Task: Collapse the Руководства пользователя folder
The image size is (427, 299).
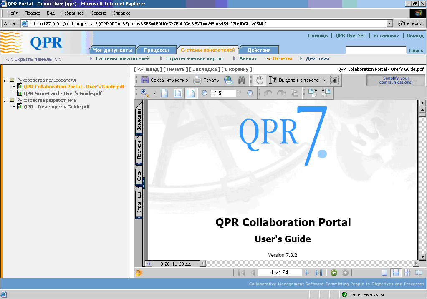Action: pos(6,80)
